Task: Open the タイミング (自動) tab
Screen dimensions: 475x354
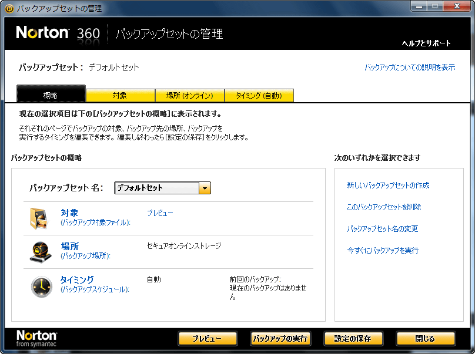Action: click(x=259, y=96)
